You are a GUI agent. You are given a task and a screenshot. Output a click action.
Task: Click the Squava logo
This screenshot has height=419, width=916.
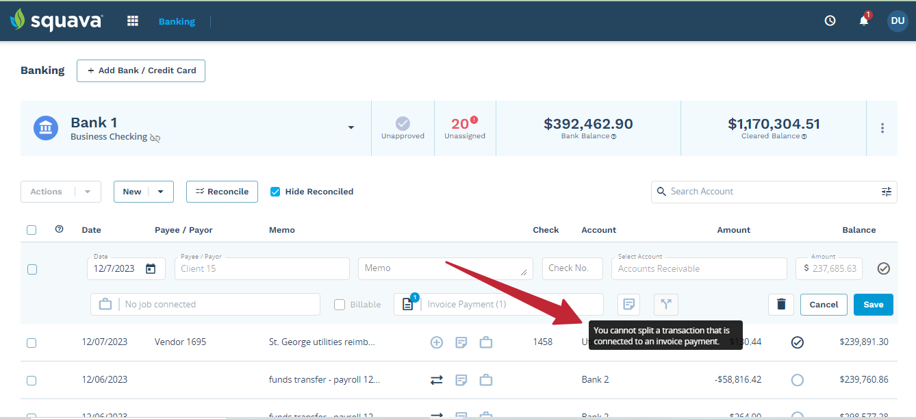pyautogui.click(x=56, y=20)
